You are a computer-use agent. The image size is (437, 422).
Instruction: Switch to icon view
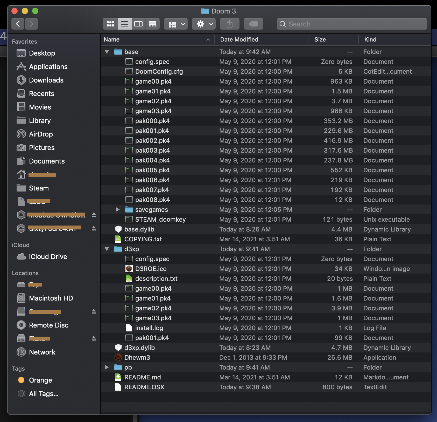[x=110, y=24]
